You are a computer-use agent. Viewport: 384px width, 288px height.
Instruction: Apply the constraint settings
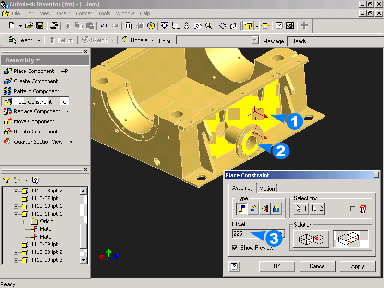[x=358, y=266]
